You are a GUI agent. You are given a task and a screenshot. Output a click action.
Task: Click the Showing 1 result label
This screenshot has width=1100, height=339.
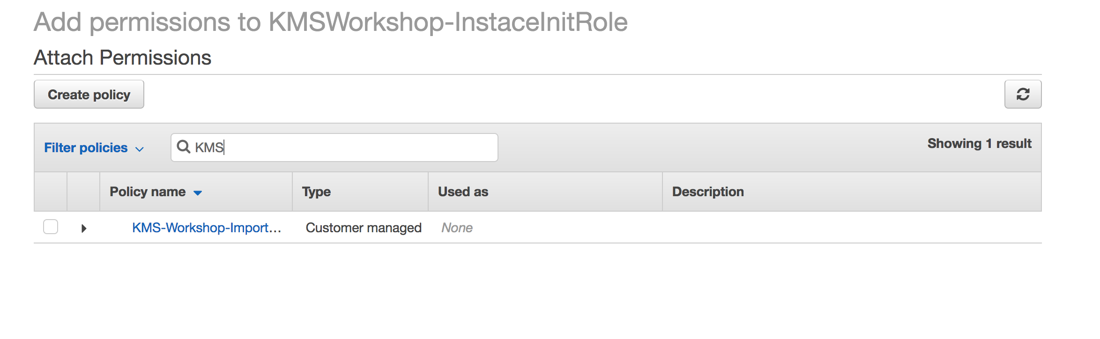[980, 143]
